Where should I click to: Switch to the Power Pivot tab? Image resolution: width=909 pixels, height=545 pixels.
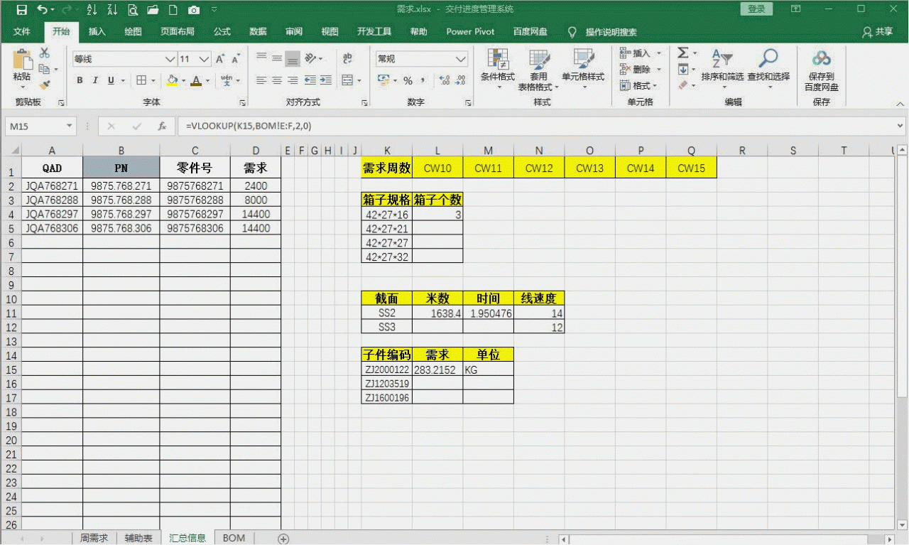click(x=469, y=32)
